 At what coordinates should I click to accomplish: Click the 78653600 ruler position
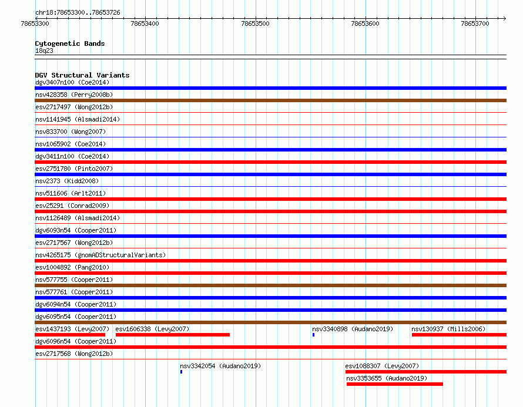pos(366,23)
